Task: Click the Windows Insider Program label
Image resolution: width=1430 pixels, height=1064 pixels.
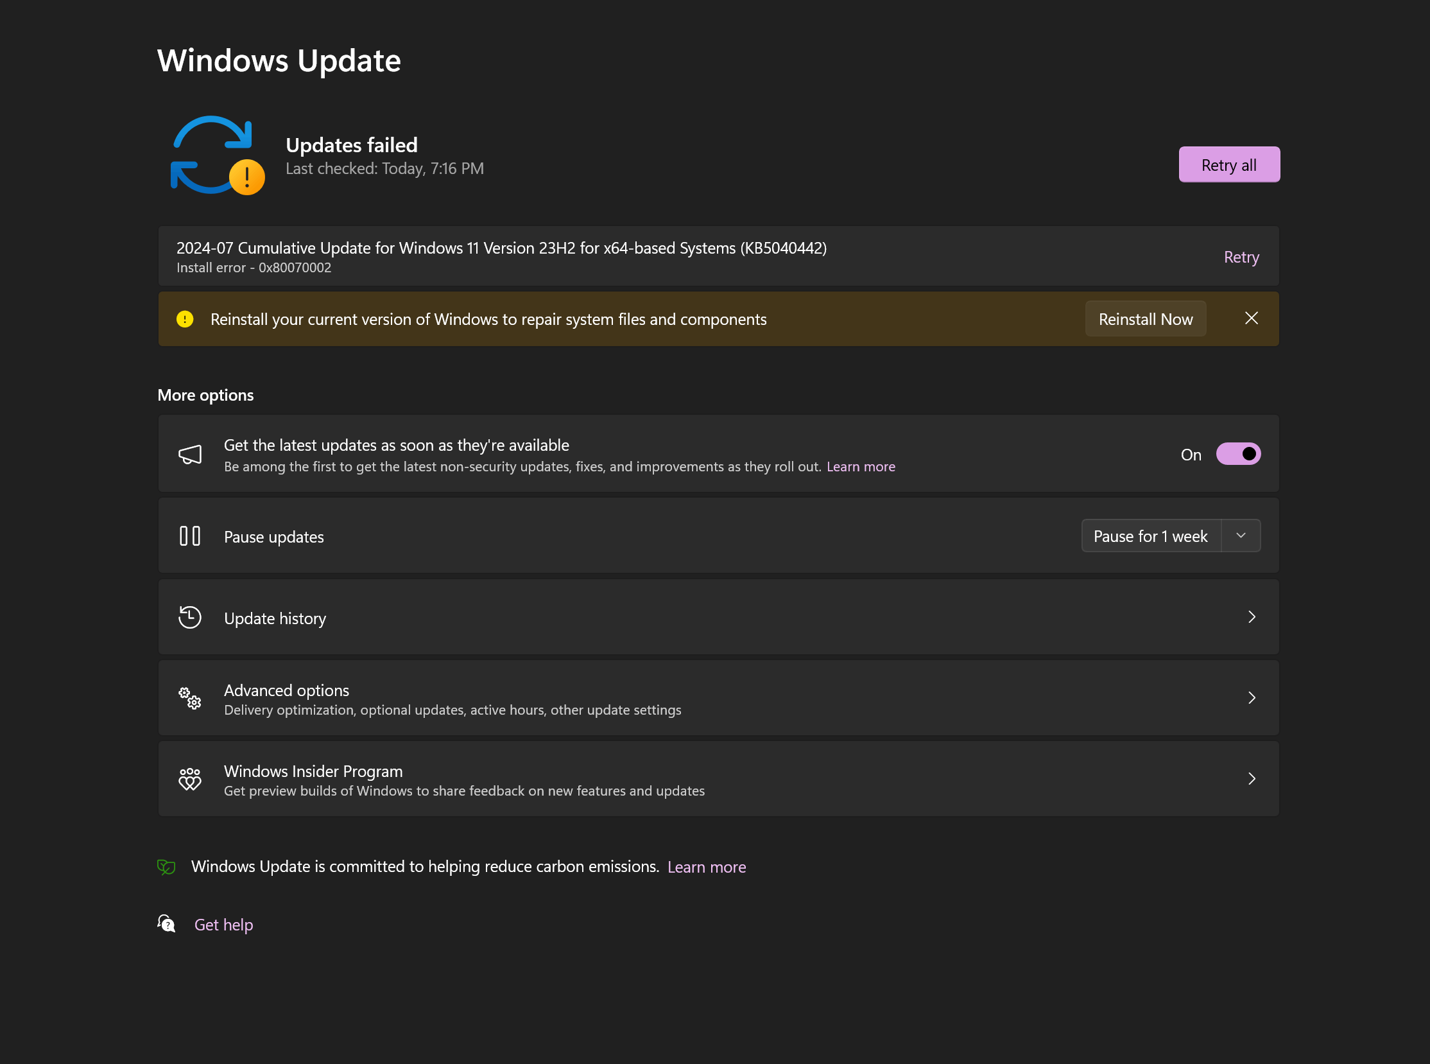Action: coord(313,772)
